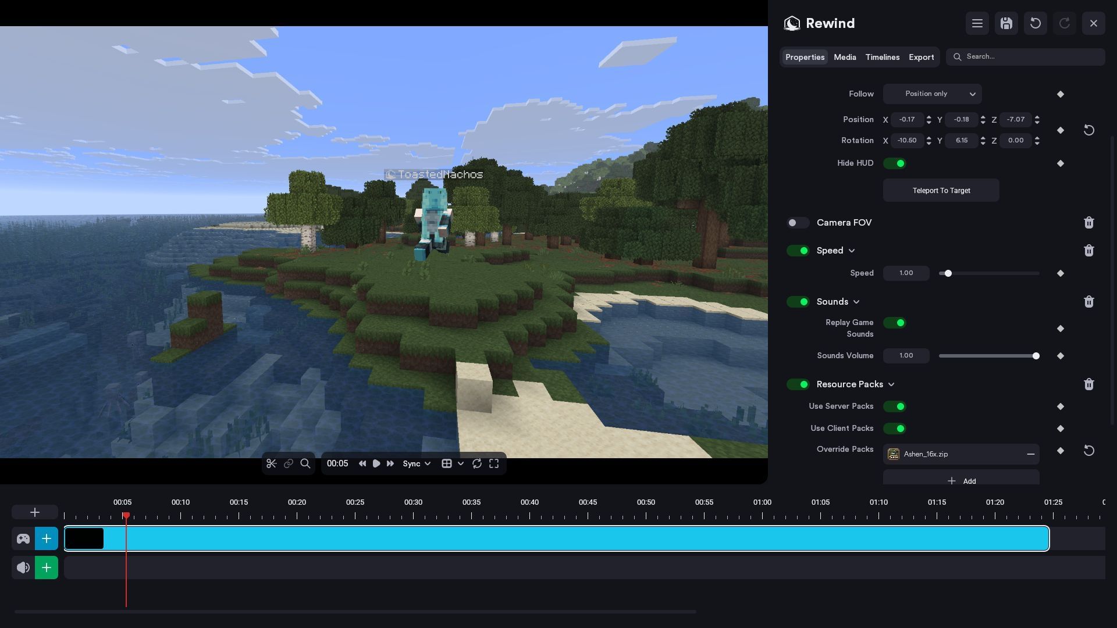1117x628 pixels.
Task: Adjust the Sounds Volume slider handle
Action: [x=1036, y=356]
